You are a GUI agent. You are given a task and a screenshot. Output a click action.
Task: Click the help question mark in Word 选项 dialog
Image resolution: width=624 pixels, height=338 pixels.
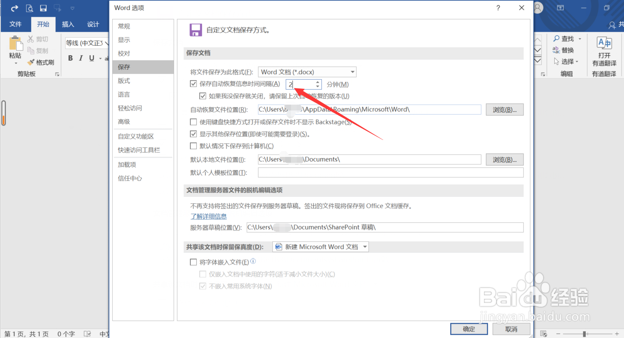(498, 8)
